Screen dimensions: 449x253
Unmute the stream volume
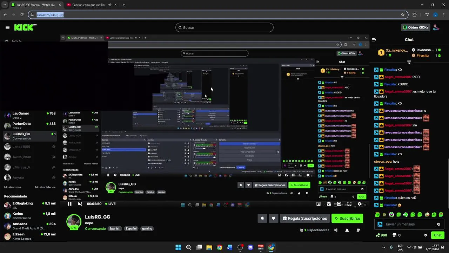click(80, 204)
